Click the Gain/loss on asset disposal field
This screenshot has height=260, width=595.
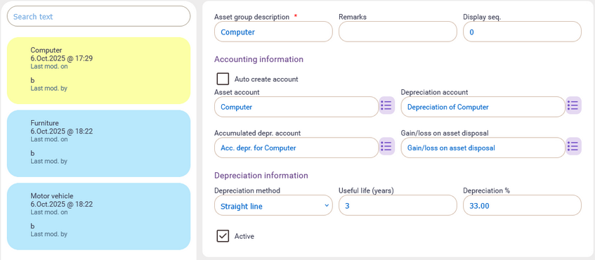click(483, 148)
